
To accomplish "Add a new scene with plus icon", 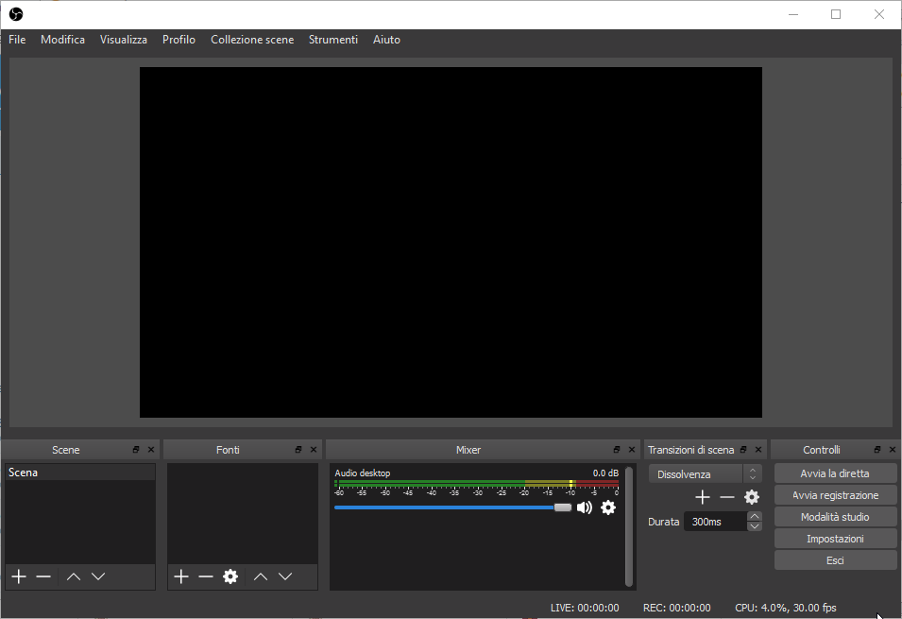I will click(19, 576).
